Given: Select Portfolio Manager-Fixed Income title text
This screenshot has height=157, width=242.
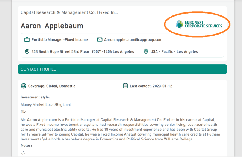Looking at the screenshot, I should click(x=60, y=40).
